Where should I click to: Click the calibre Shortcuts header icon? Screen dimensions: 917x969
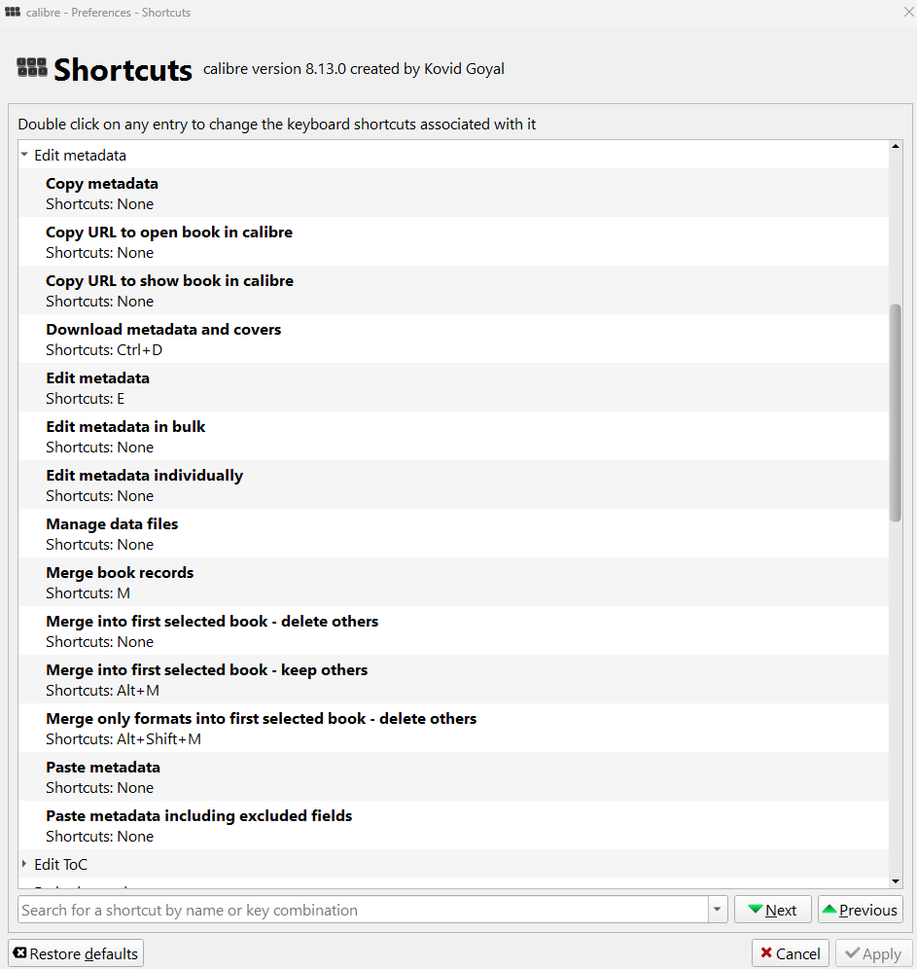32,68
